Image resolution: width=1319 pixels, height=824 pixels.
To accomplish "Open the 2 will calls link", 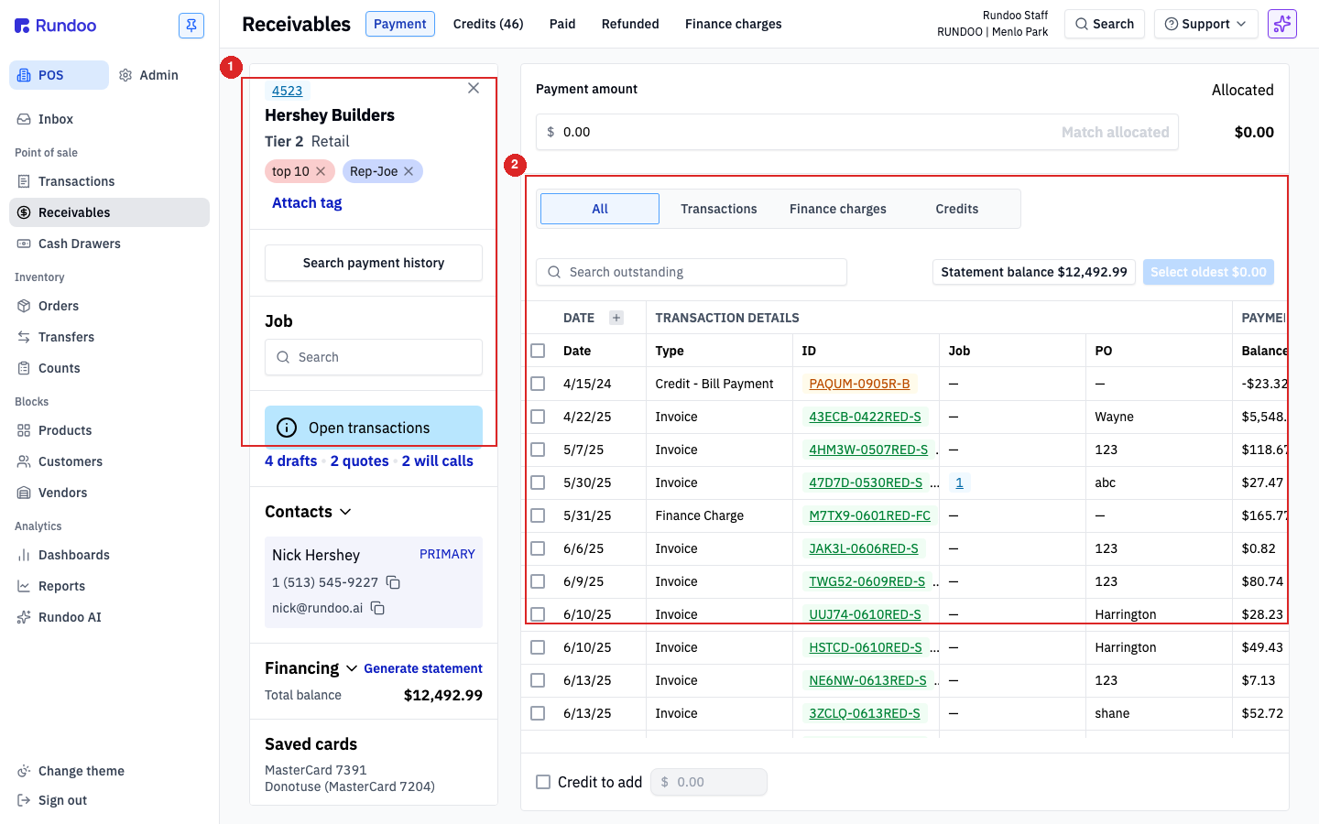I will (438, 461).
